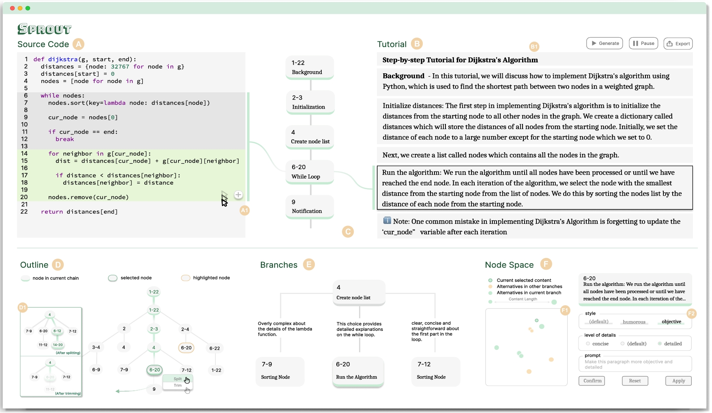Select the 6-20 While Loop chain node
Image resolution: width=712 pixels, height=413 pixels.
coord(310,172)
